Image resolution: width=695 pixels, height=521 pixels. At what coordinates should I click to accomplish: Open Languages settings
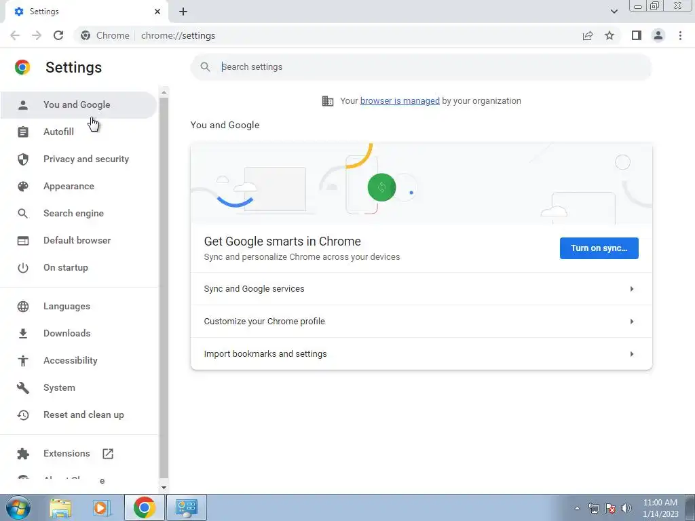tap(79, 306)
